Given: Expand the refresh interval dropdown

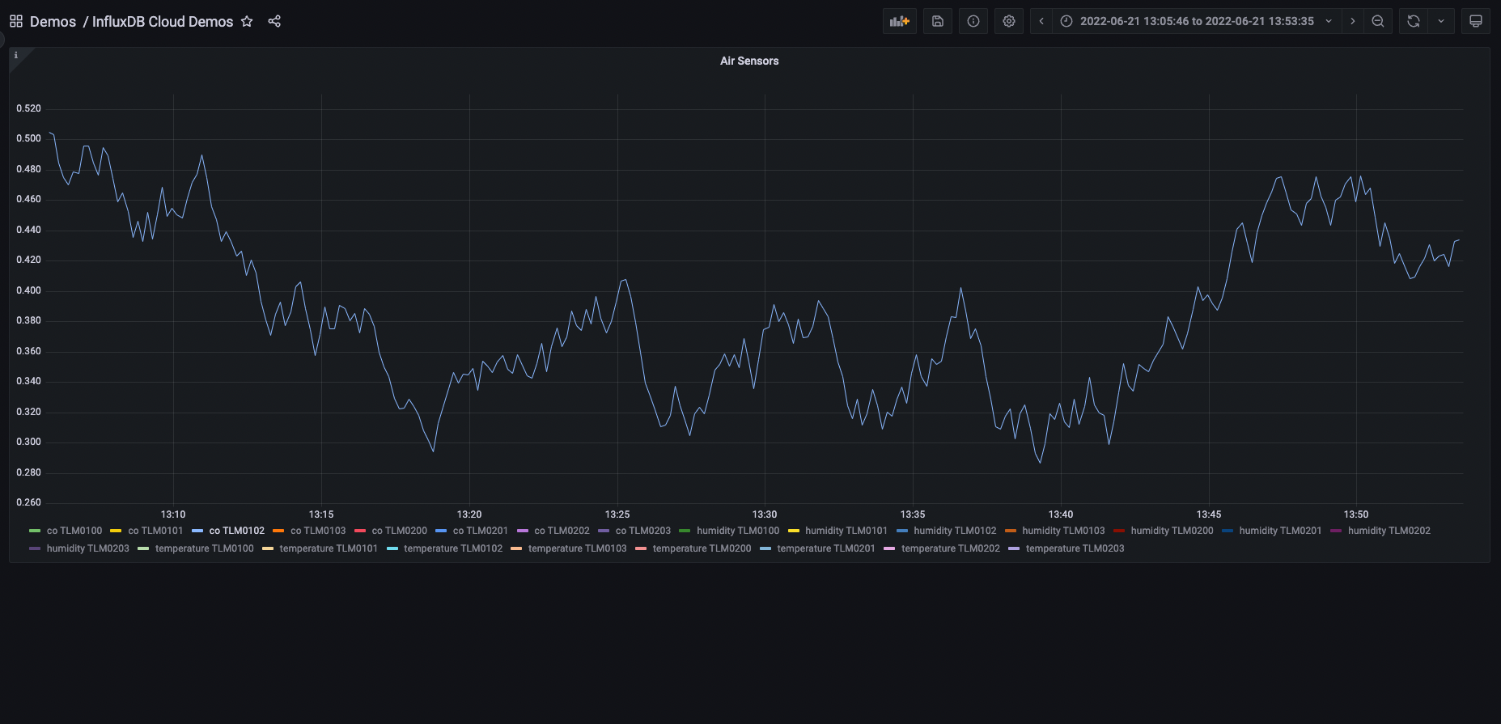Looking at the screenshot, I should pyautogui.click(x=1441, y=22).
